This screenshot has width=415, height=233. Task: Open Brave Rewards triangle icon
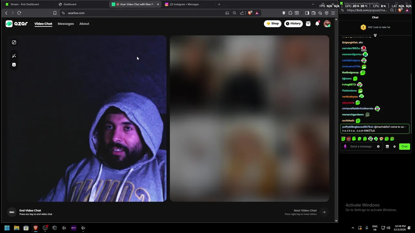(257, 13)
